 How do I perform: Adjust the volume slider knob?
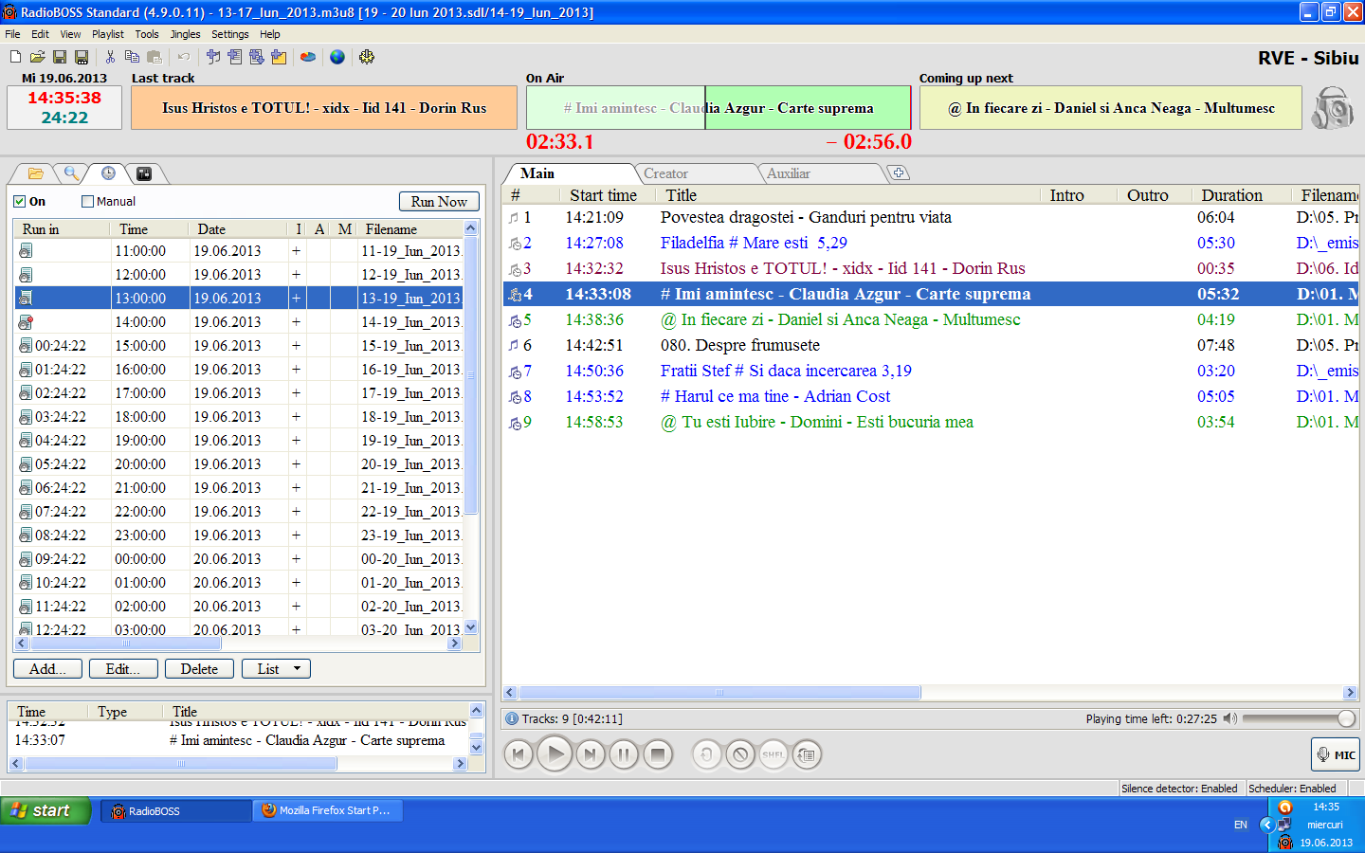coord(1346,718)
